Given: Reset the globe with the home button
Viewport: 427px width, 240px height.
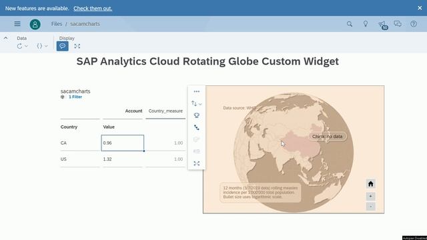Looking at the screenshot, I should click(371, 184).
